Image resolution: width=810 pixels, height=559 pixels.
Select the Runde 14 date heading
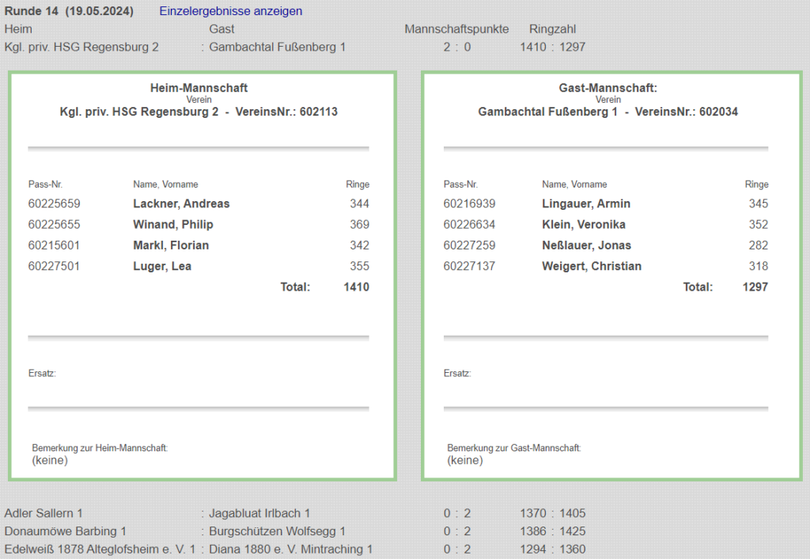coord(69,11)
